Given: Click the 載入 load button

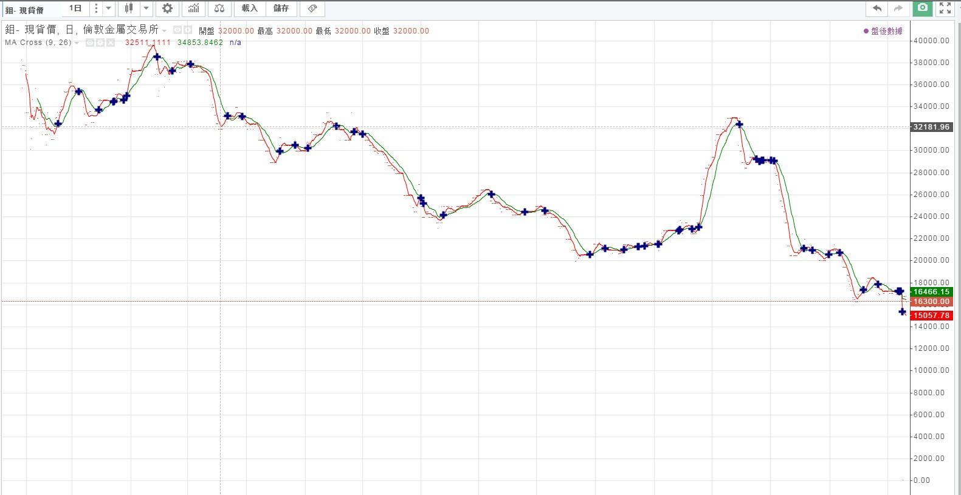Looking at the screenshot, I should point(249,9).
